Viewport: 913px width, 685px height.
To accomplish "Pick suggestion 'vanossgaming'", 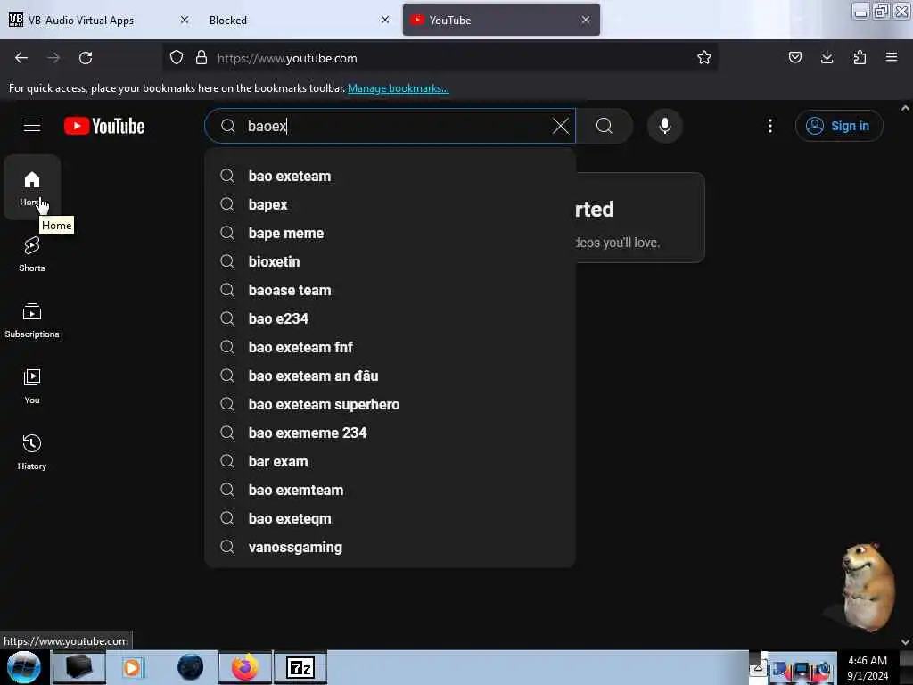I will pyautogui.click(x=390, y=547).
